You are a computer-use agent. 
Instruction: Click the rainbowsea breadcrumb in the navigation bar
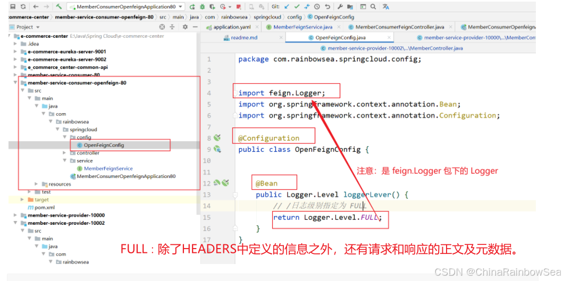(234, 17)
